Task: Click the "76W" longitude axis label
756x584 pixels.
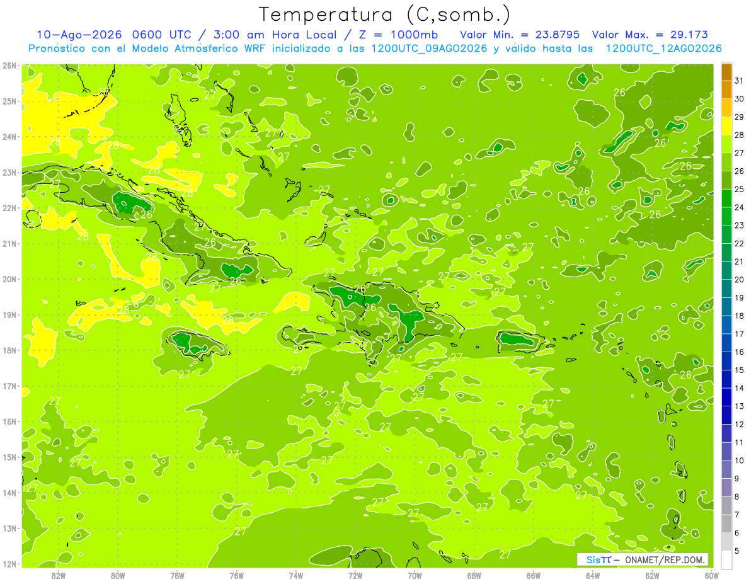Action: pos(237,575)
